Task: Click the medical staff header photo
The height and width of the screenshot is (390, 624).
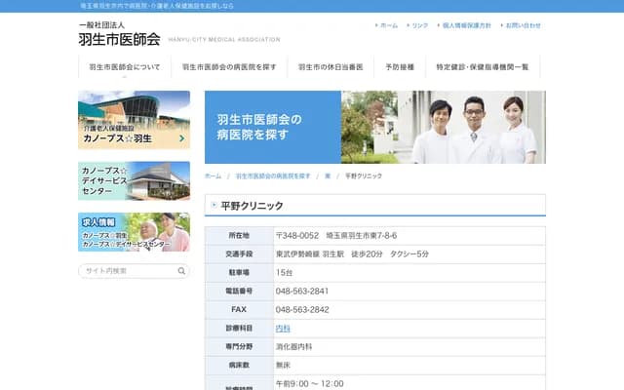Action: coord(443,128)
